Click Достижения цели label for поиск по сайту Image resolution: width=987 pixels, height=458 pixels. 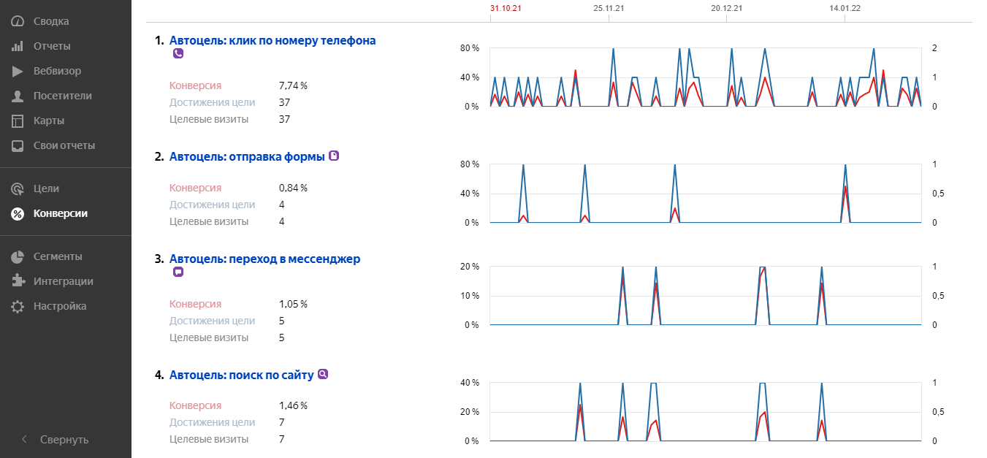click(213, 422)
